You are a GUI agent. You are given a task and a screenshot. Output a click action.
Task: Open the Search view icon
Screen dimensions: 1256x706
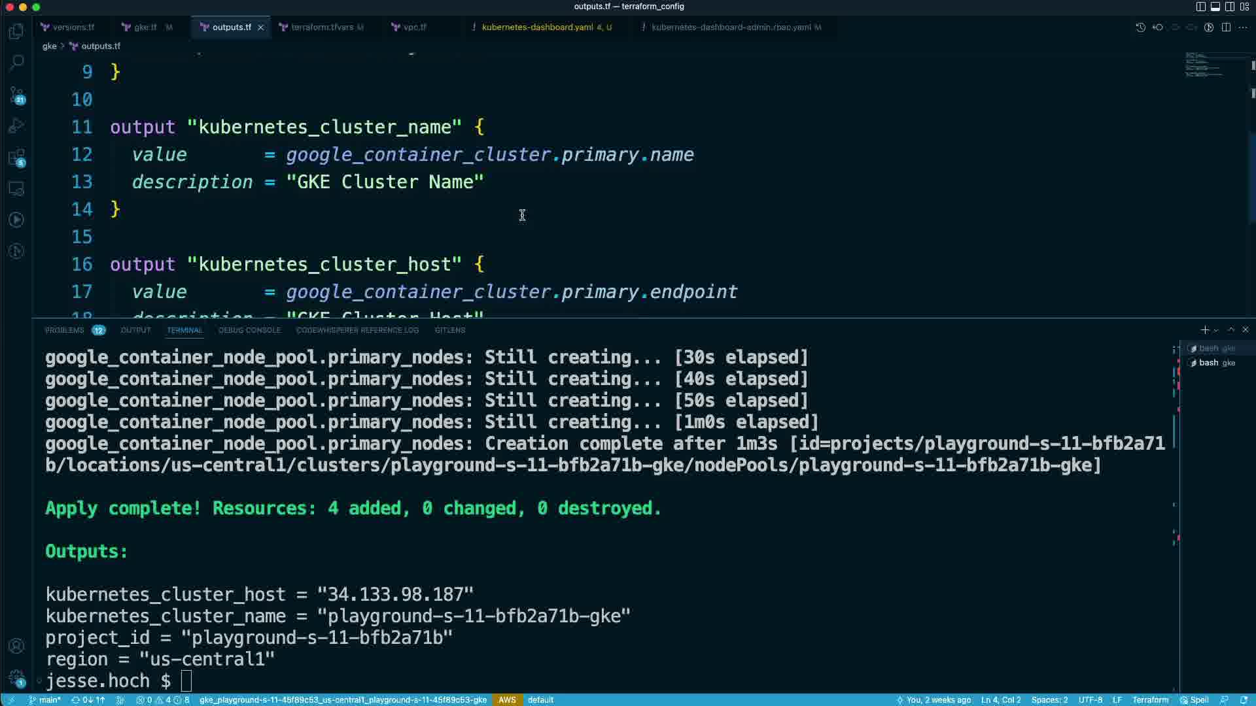pyautogui.click(x=16, y=63)
